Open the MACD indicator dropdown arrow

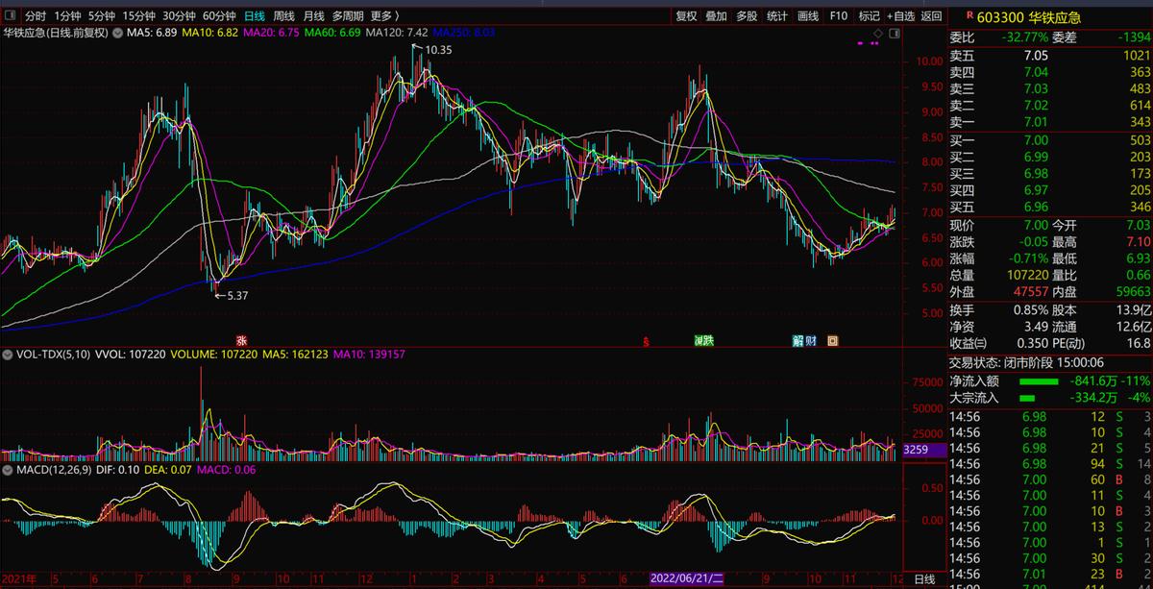tap(9, 470)
